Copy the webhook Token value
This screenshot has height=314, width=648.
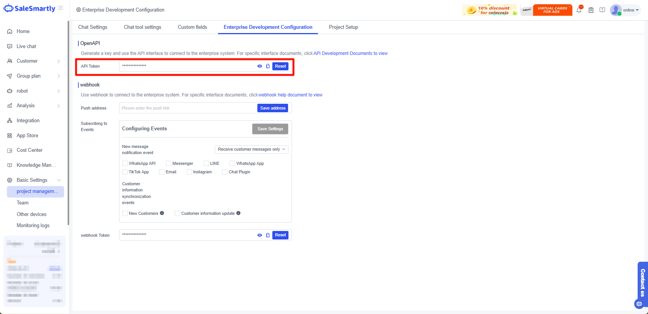click(x=268, y=235)
